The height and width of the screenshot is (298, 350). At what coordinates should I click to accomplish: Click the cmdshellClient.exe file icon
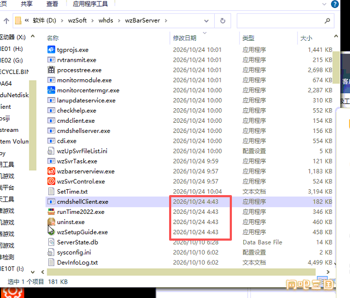[51, 202]
